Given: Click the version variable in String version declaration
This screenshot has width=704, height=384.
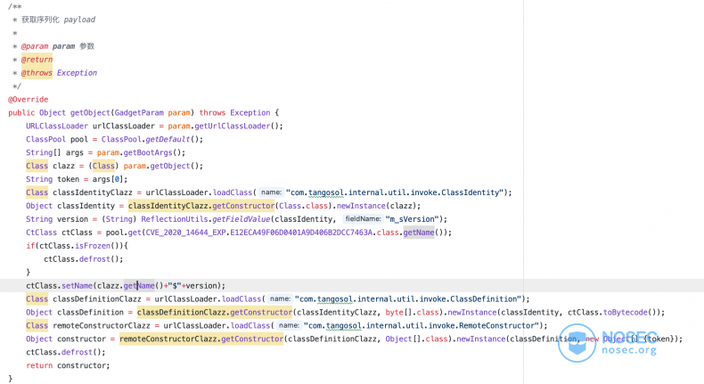Looking at the screenshot, I should click(x=73, y=219).
